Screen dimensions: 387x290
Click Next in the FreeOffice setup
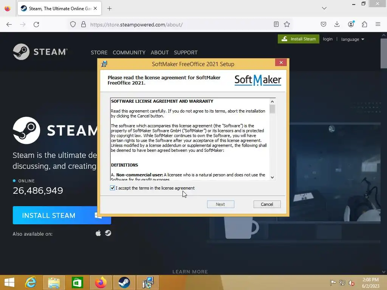pyautogui.click(x=220, y=204)
